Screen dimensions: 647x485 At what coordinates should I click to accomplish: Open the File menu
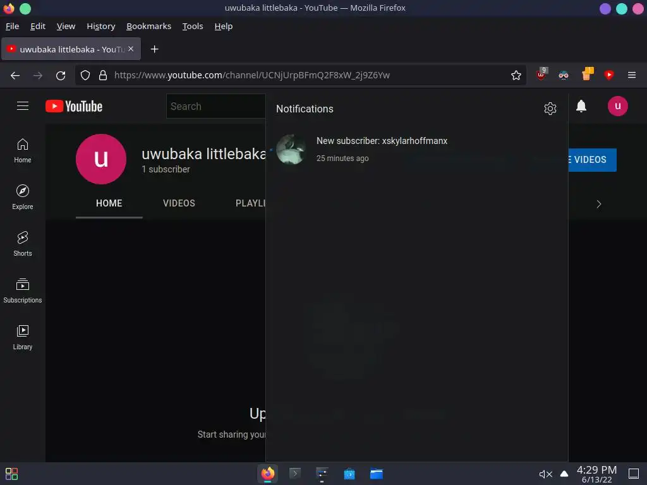coord(12,26)
